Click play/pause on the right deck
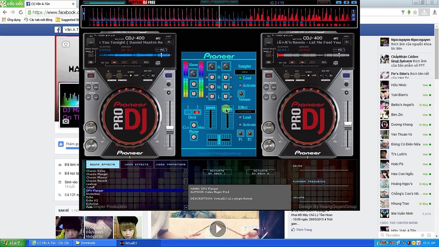The width and height of the screenshot is (439, 247). 269,146
